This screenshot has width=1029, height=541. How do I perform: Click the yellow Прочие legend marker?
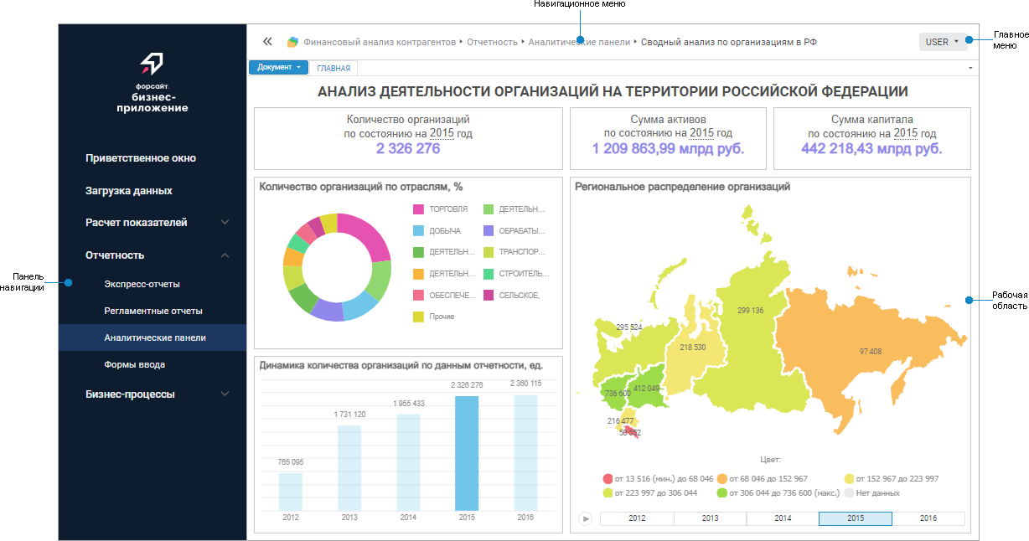pos(419,317)
